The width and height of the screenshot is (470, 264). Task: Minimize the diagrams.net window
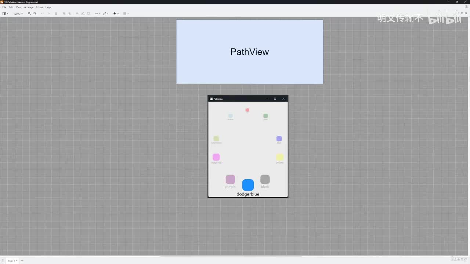click(449, 2)
